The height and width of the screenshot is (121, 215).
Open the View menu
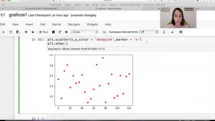pos(15,25)
